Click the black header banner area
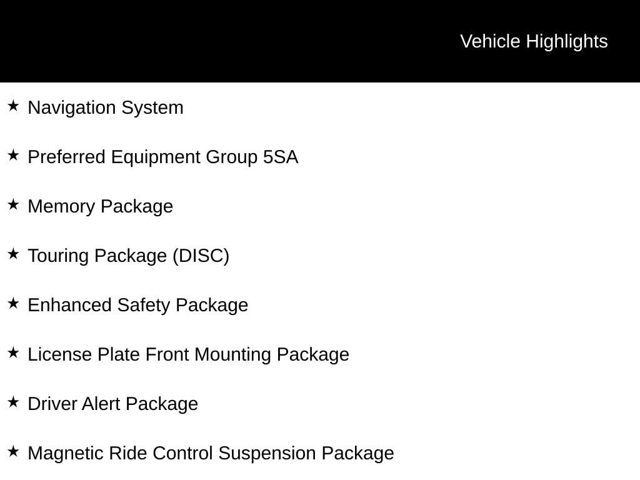The height and width of the screenshot is (480, 640). (x=320, y=41)
